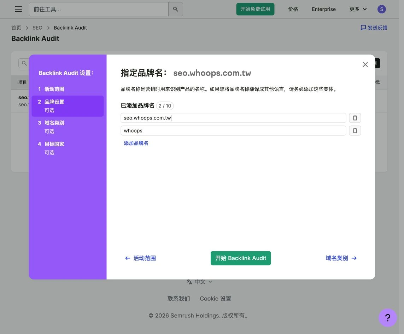Open Cookie 设置 footer link
The image size is (404, 334).
click(215, 299)
